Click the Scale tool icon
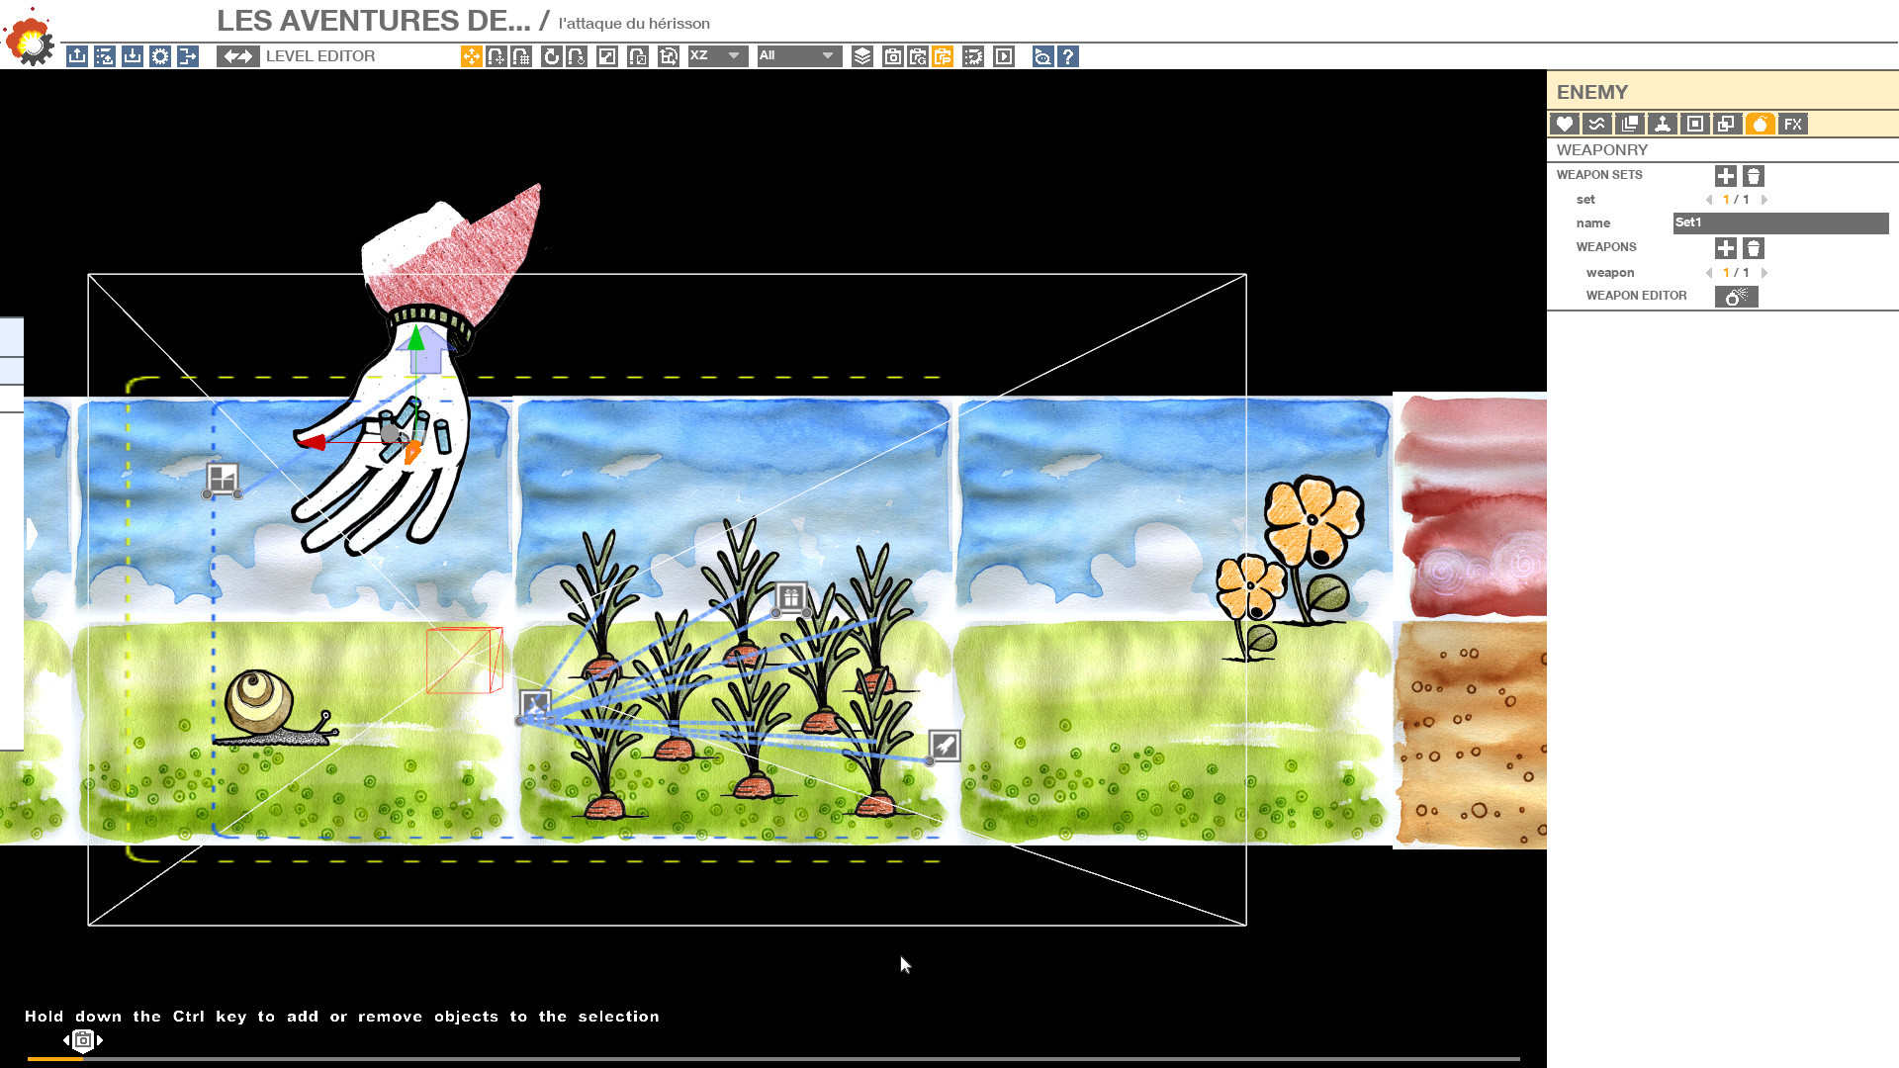1899x1068 pixels. [605, 56]
